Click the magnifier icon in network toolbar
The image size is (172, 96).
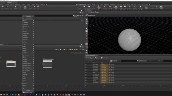click(80, 50)
